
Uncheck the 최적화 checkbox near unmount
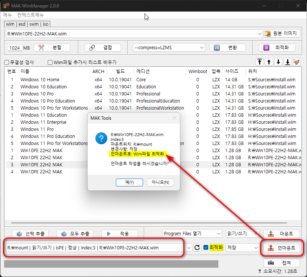click(206, 248)
